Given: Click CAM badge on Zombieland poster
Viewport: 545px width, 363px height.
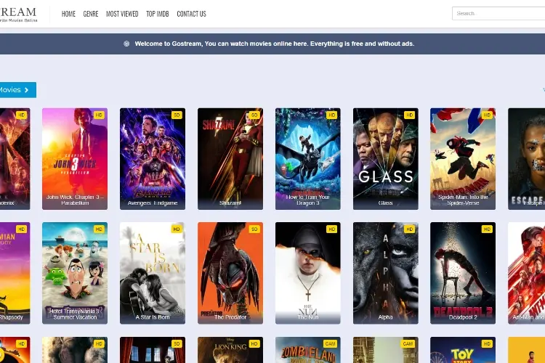Looking at the screenshot, I should [x=330, y=344].
